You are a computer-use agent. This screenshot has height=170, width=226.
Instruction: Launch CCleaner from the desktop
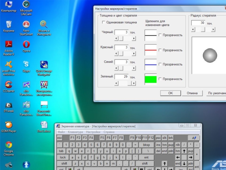(x=9, y=85)
